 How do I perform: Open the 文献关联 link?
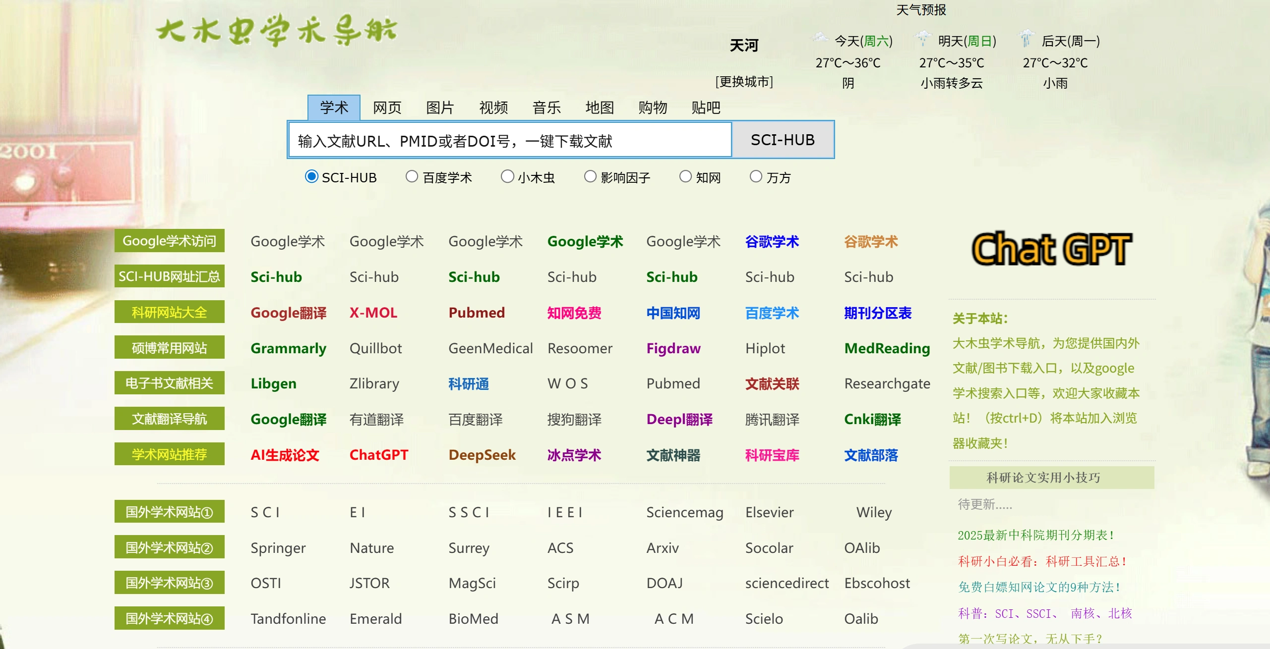coord(772,383)
